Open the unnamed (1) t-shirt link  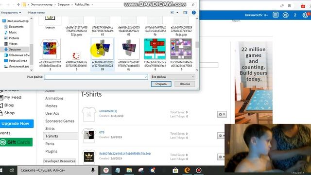pyautogui.click(x=108, y=111)
